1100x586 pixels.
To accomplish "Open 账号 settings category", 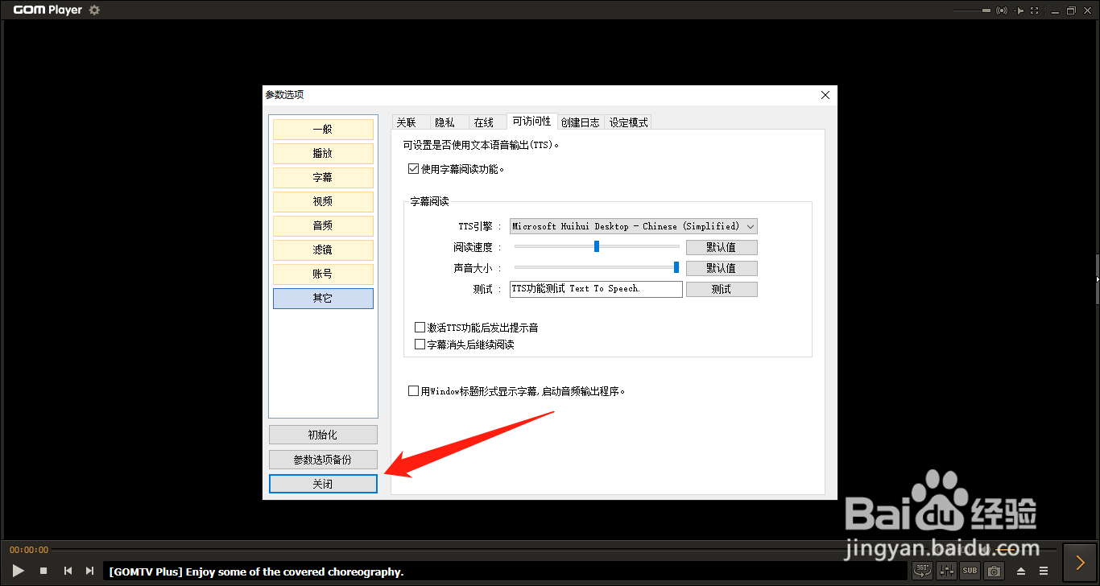I will click(323, 274).
